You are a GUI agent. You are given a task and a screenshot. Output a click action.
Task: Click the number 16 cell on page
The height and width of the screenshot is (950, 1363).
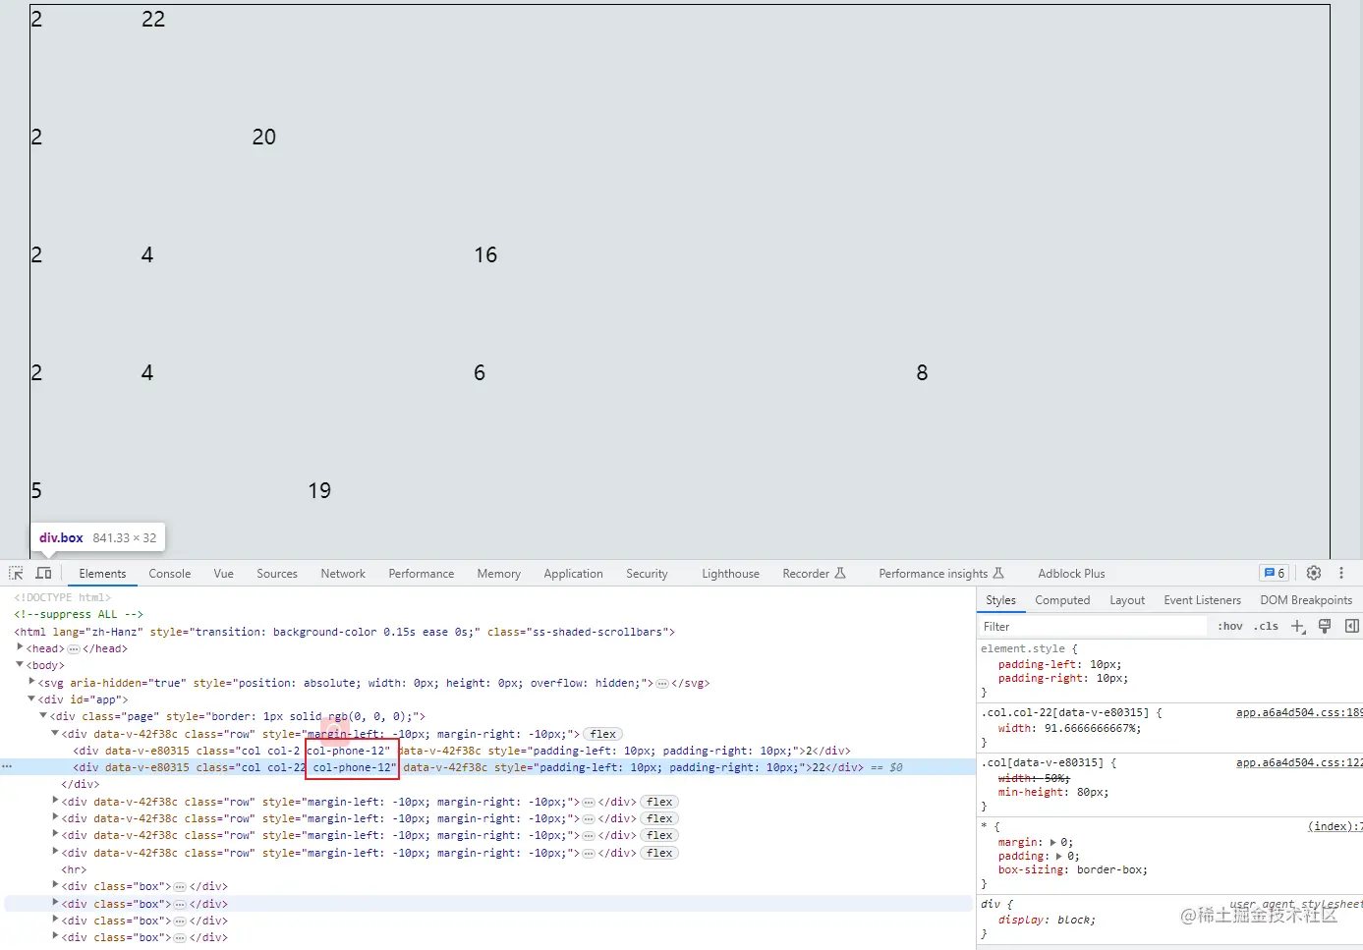(485, 254)
